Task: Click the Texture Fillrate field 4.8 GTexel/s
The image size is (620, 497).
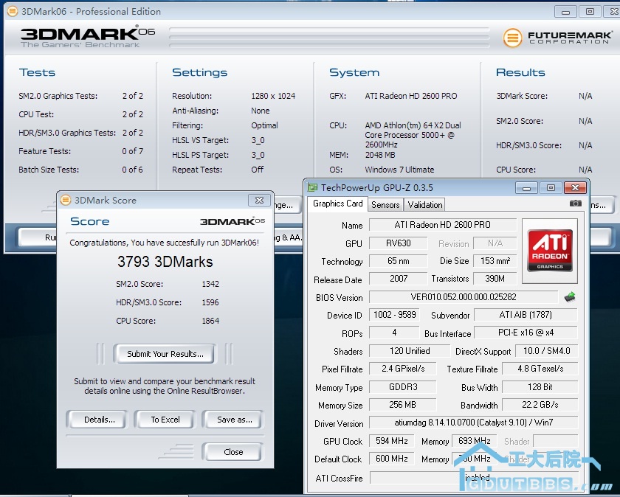Action: 540,369
